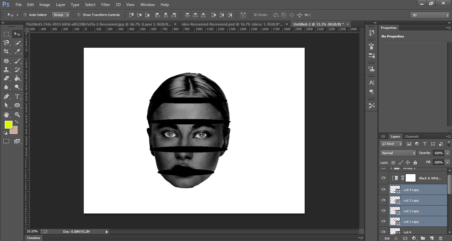The height and width of the screenshot is (241, 452).
Task: Hide the cut 4 copy layer
Action: (x=383, y=190)
